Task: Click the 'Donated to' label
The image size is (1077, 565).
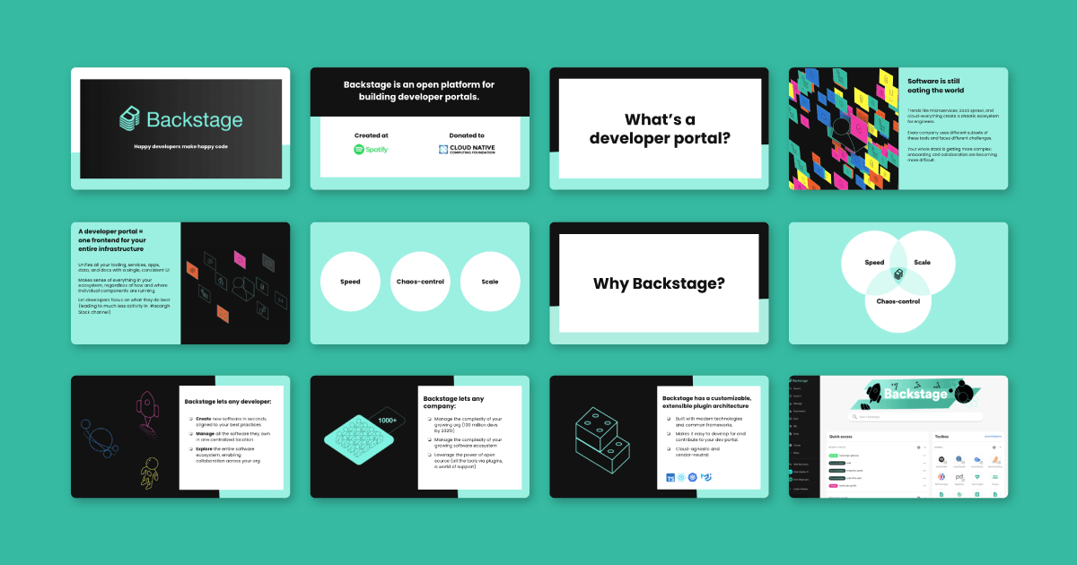Action: pos(467,135)
